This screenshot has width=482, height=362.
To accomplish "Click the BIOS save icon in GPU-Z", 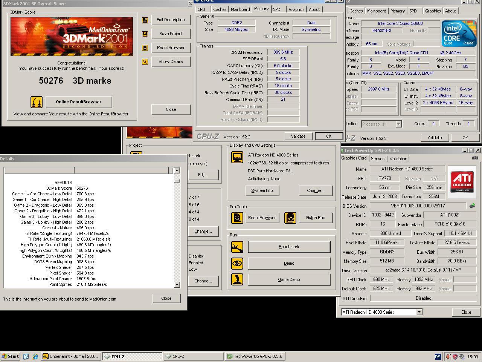I will 472,206.
